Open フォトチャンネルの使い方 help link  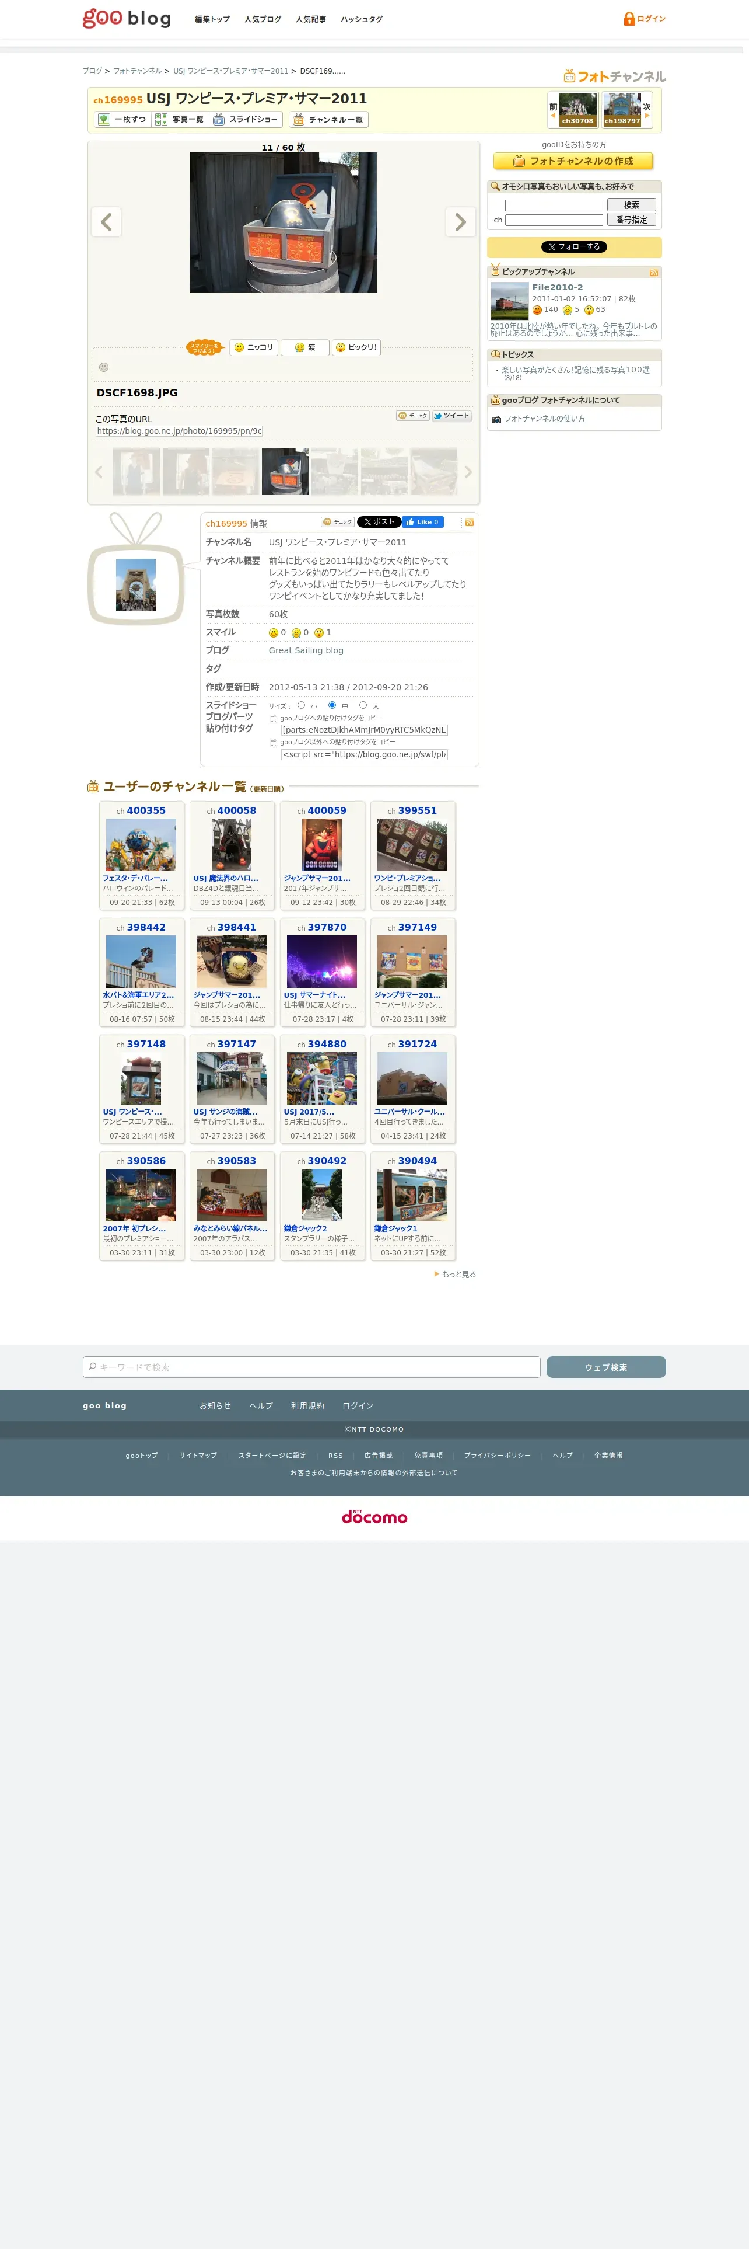[545, 419]
